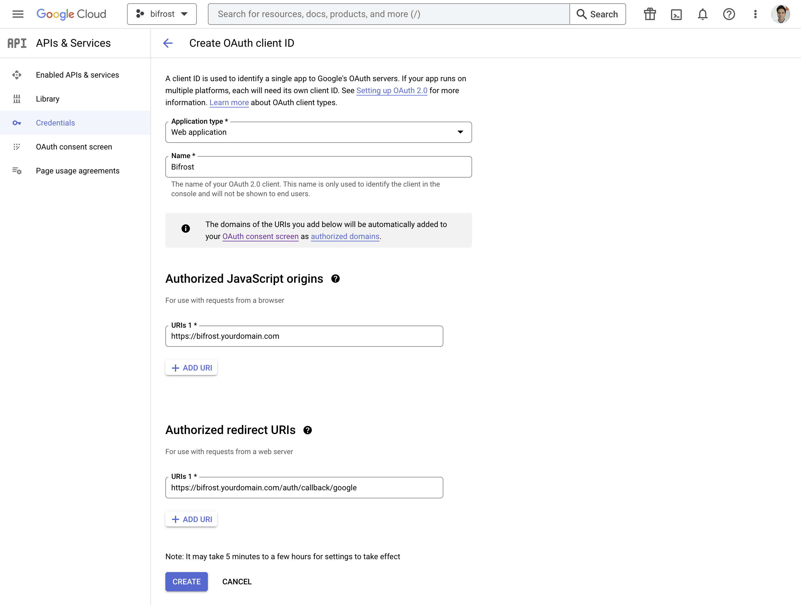The image size is (801, 605).
Task: Go back using the arrow icon
Action: pyautogui.click(x=168, y=43)
